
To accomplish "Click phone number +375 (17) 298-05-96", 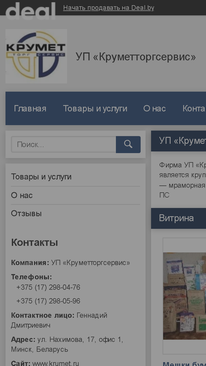I will click(48, 301).
